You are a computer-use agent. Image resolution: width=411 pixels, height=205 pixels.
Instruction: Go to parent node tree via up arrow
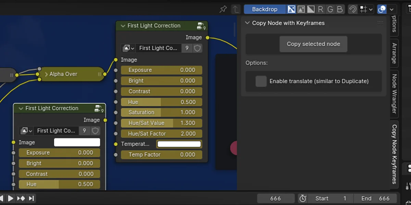236,9
